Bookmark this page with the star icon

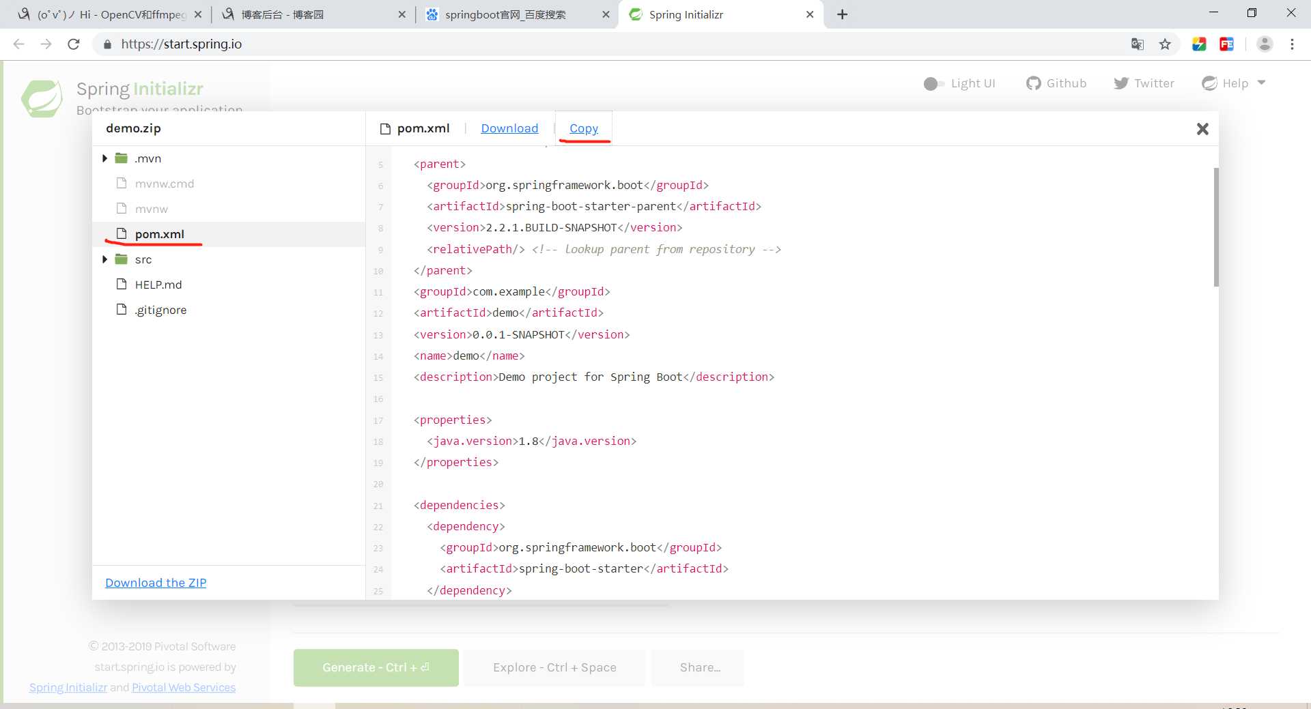[x=1165, y=44]
